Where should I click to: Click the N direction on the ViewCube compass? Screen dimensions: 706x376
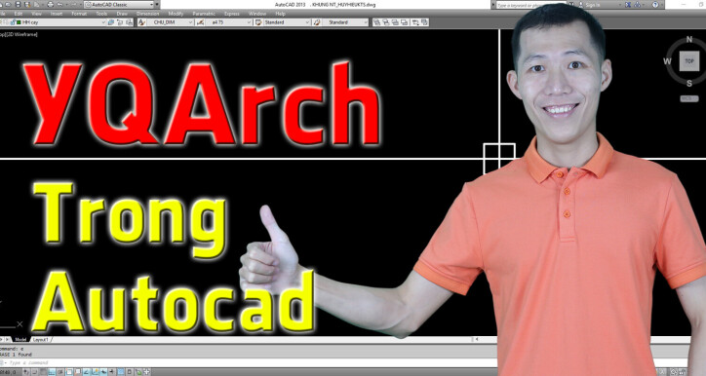(688, 40)
